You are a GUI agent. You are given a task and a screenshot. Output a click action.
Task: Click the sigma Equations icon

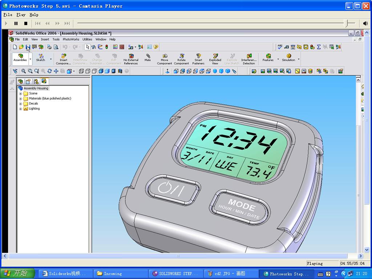click(x=319, y=47)
